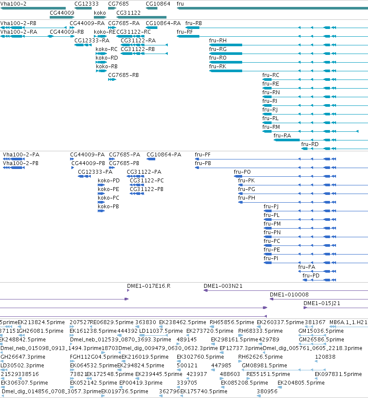Image resolution: width=368 pixels, height=398 pixels.
Task: Click the fru-PN protein label
Action: pyautogui.click(x=272, y=232)
